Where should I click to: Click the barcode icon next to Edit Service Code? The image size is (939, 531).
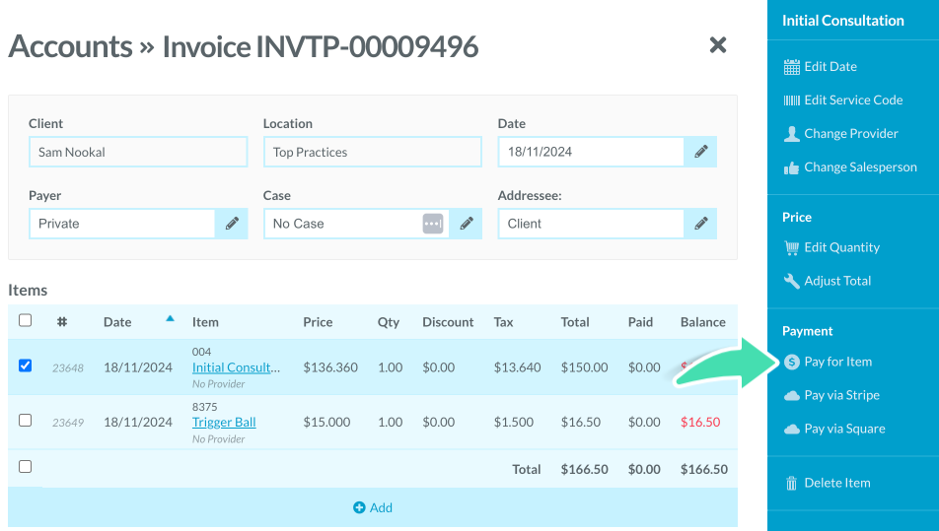pos(792,100)
